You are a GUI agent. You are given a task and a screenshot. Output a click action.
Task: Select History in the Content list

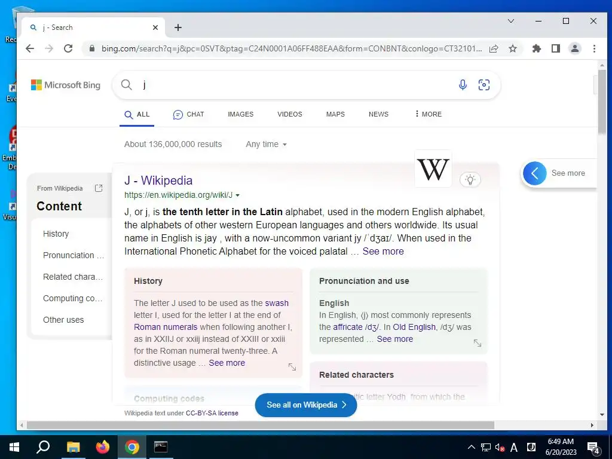(56, 234)
